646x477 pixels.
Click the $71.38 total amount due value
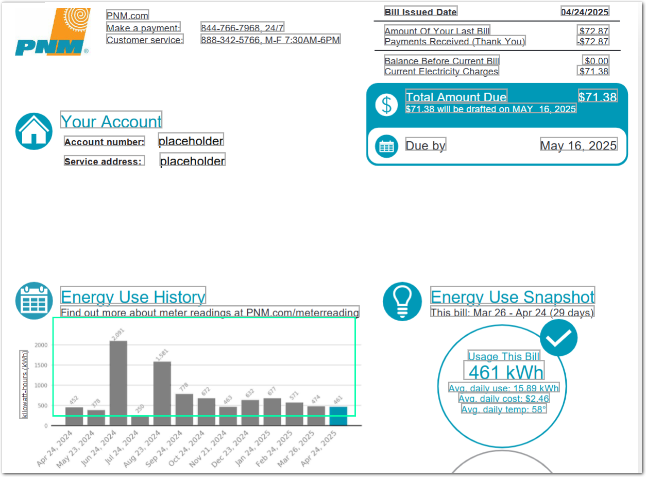coord(598,96)
